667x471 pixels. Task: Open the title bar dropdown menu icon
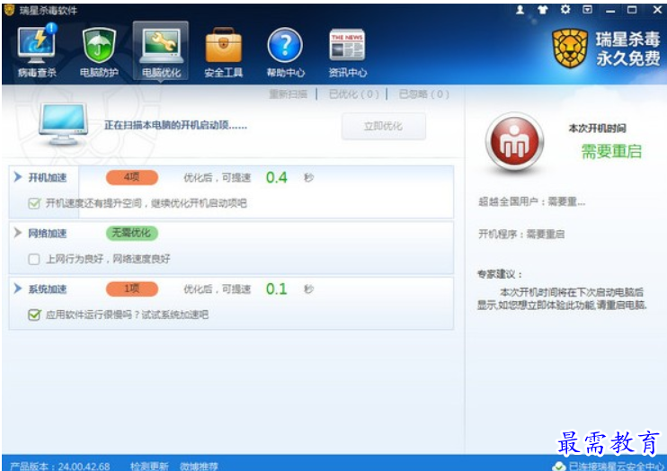(588, 10)
